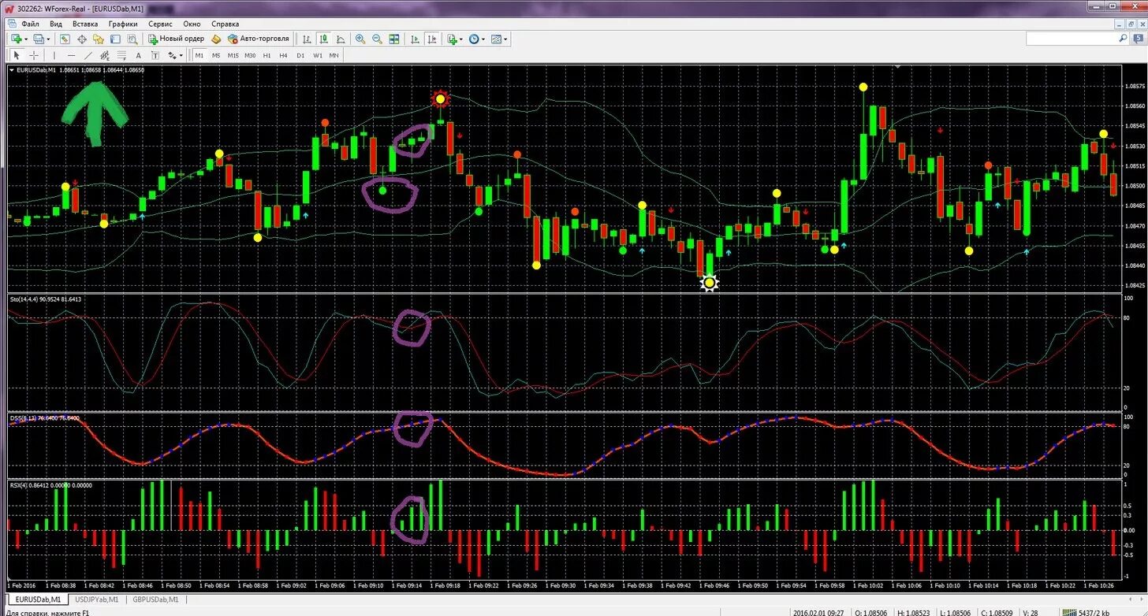This screenshot has width=1148, height=616.
Task: Select the text label tool
Action: pyautogui.click(x=155, y=55)
